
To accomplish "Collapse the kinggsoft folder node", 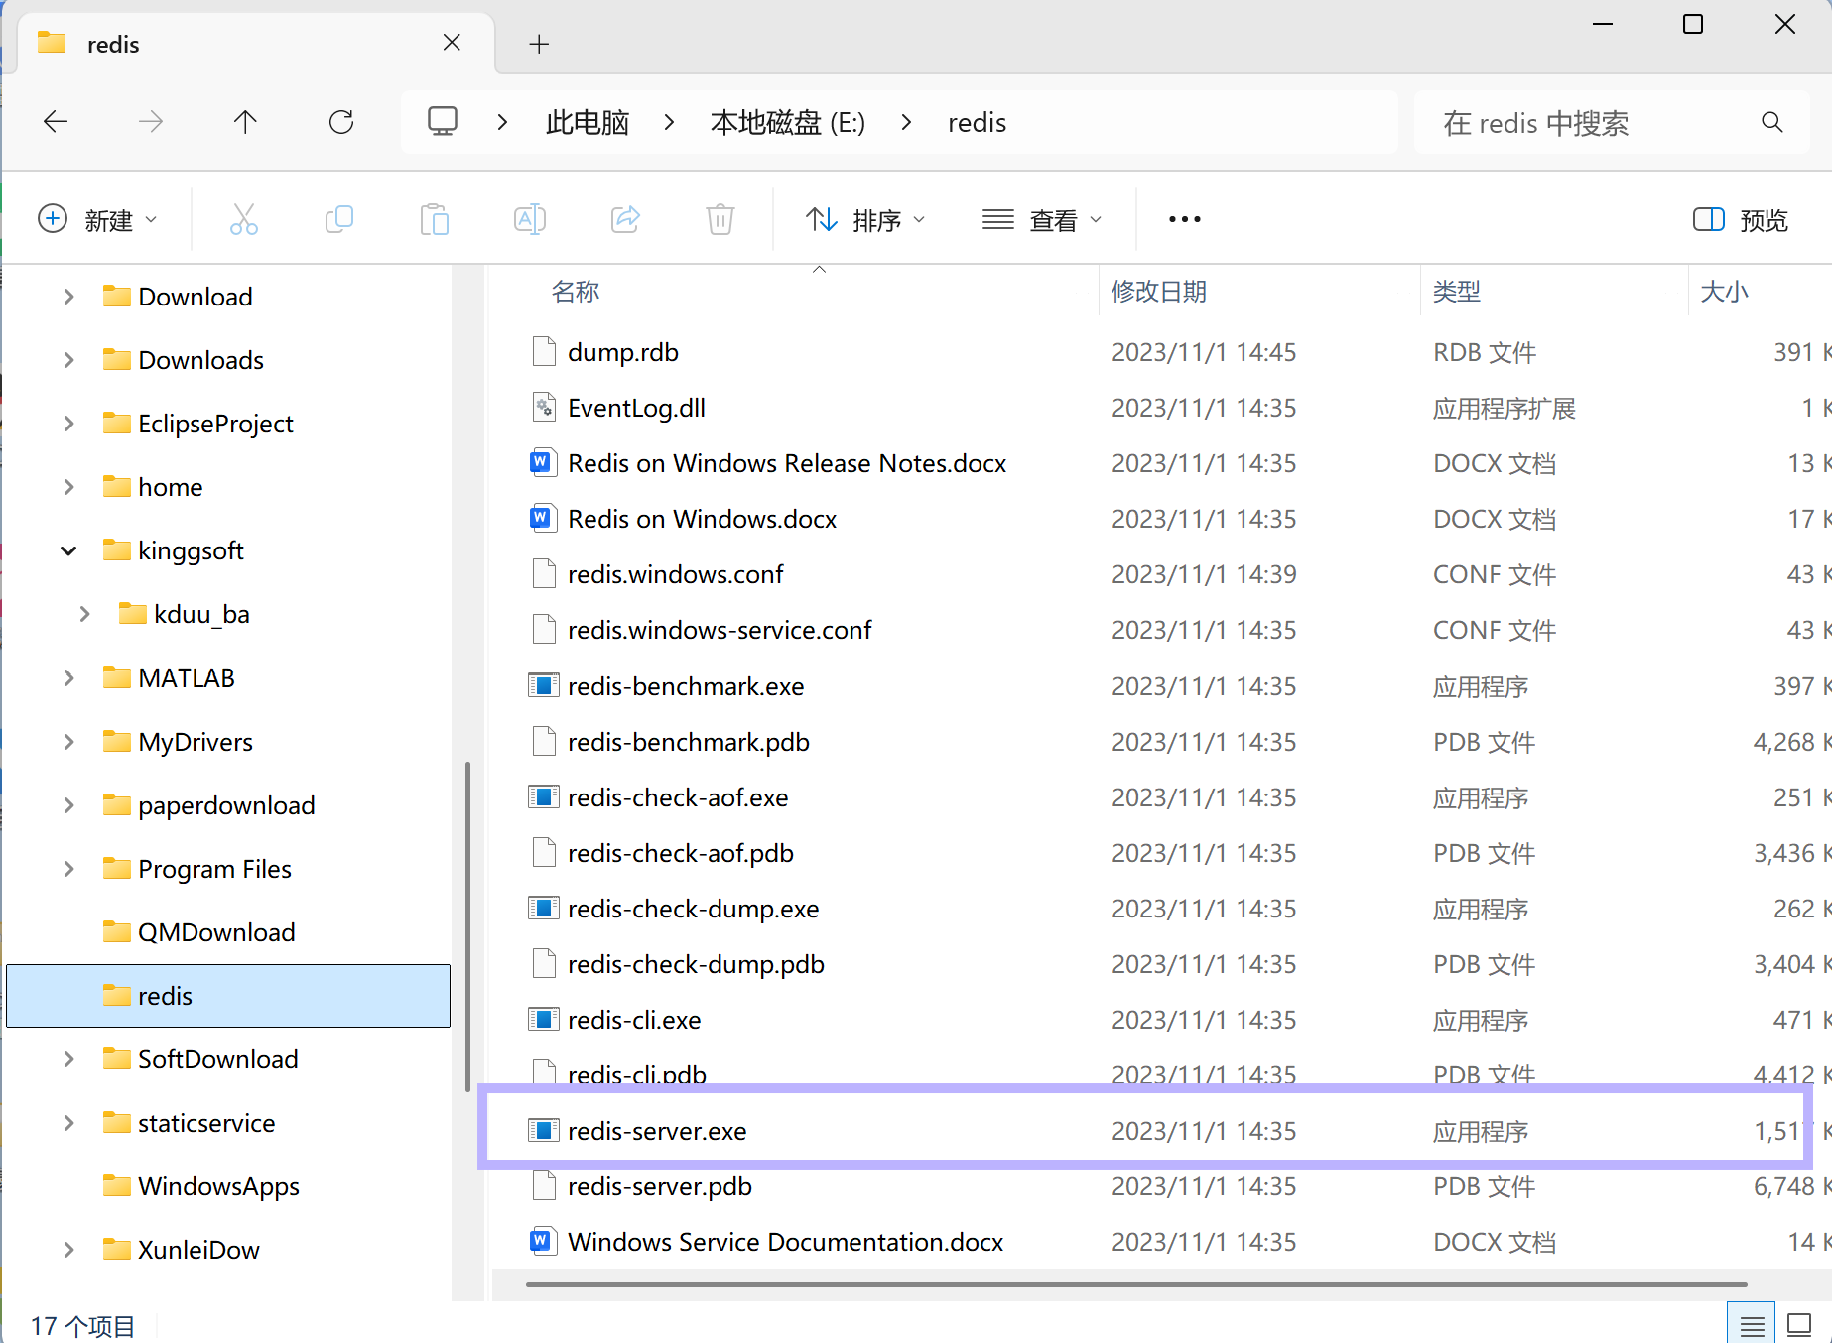I will tap(68, 550).
